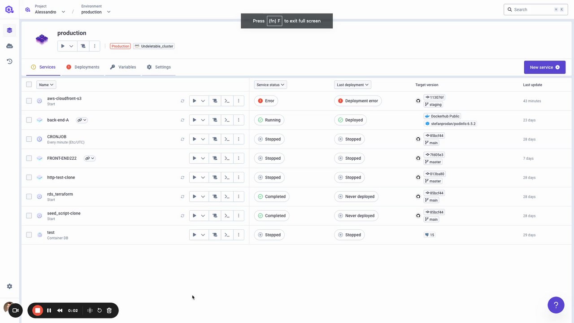
Task: Click the help question mark button
Action: pos(556,305)
